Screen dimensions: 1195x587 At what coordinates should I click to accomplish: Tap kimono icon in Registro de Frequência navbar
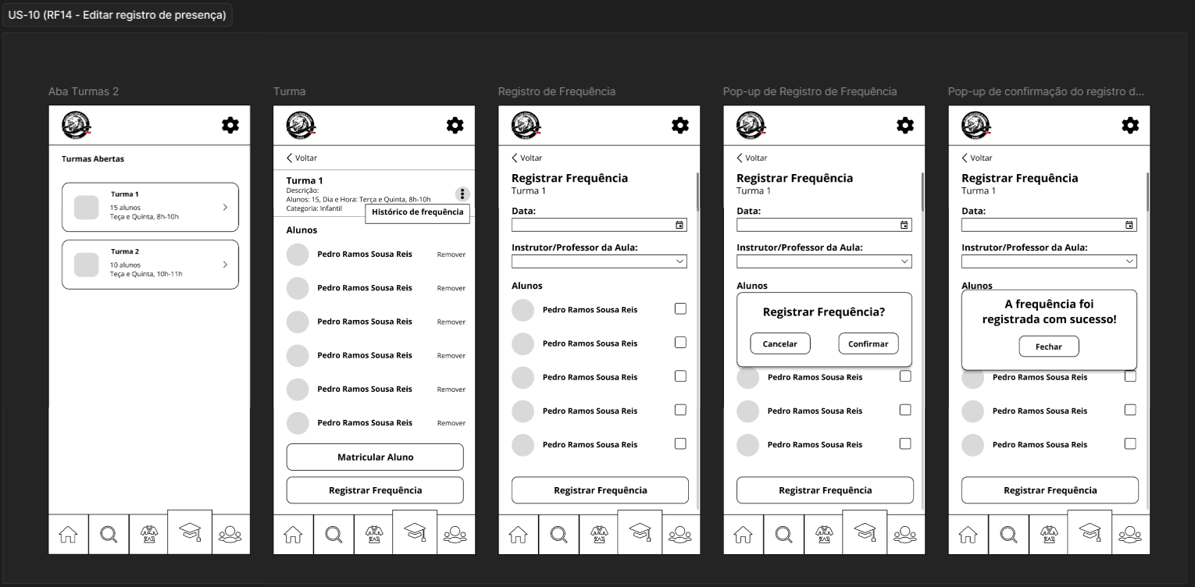tap(599, 535)
